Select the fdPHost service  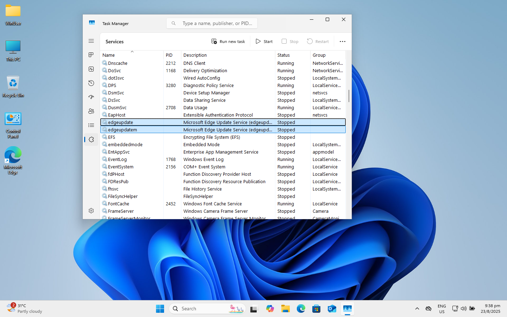[x=223, y=174]
